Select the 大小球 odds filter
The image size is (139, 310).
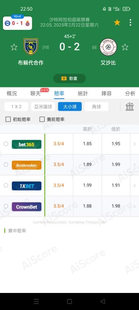[70, 107]
